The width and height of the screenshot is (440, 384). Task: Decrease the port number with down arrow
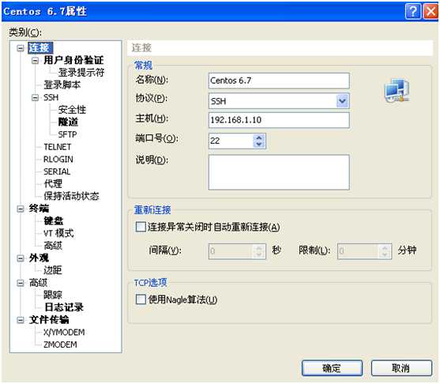click(259, 145)
